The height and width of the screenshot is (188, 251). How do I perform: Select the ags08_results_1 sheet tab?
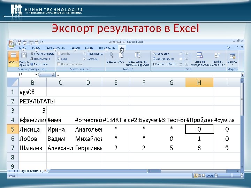click(x=31, y=171)
